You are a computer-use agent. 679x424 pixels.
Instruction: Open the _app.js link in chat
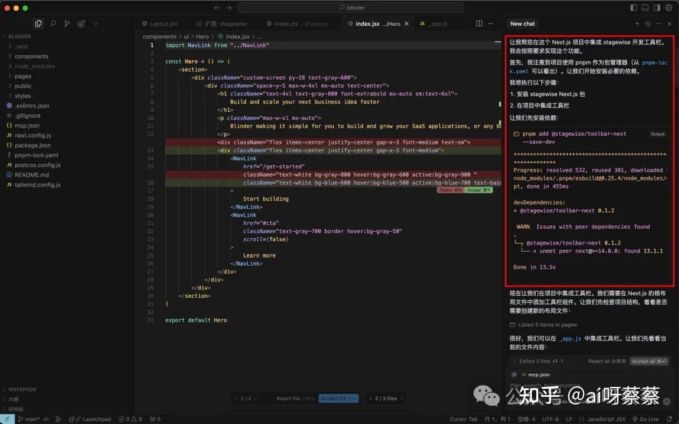pyautogui.click(x=570, y=339)
